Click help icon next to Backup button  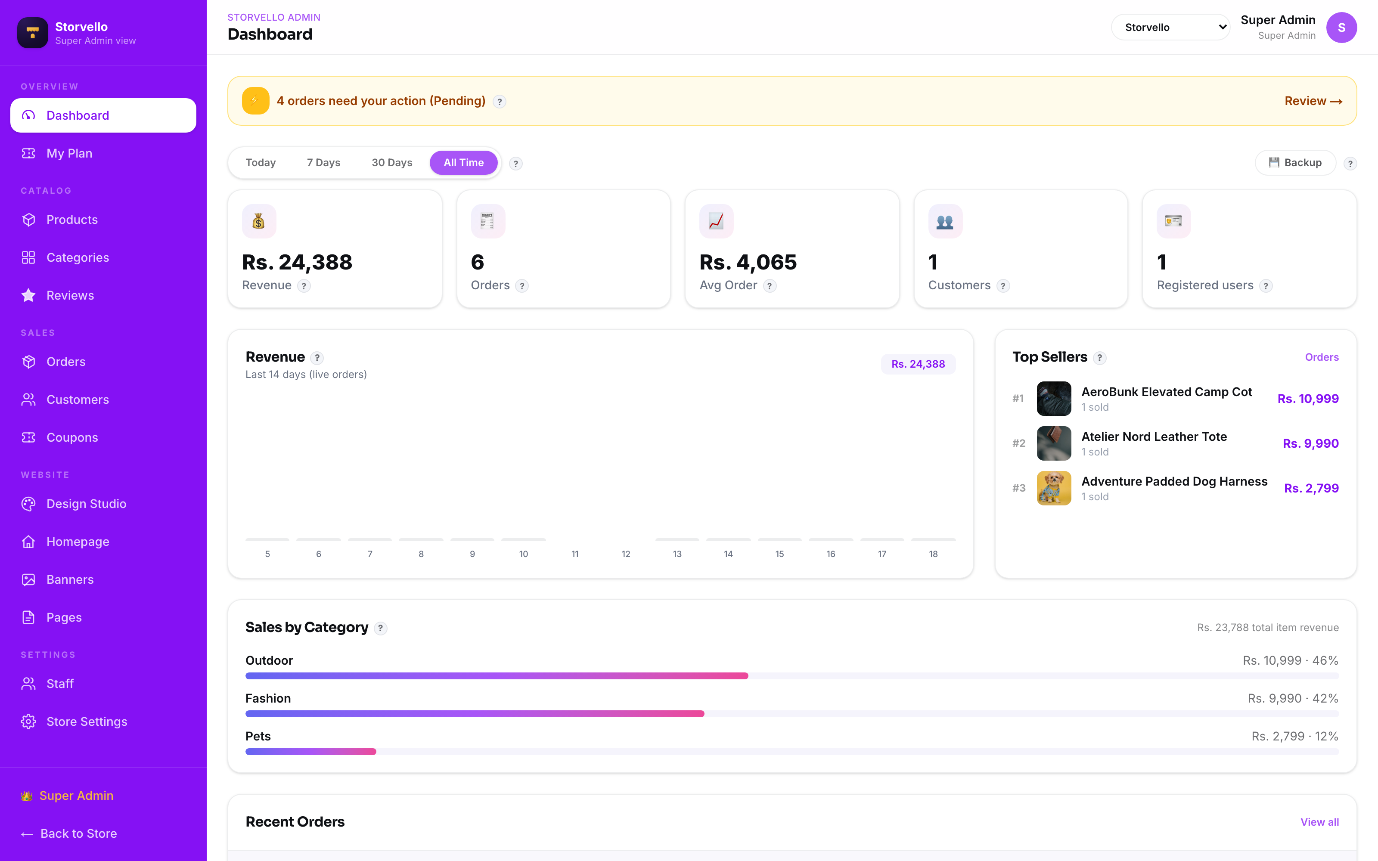click(x=1350, y=164)
